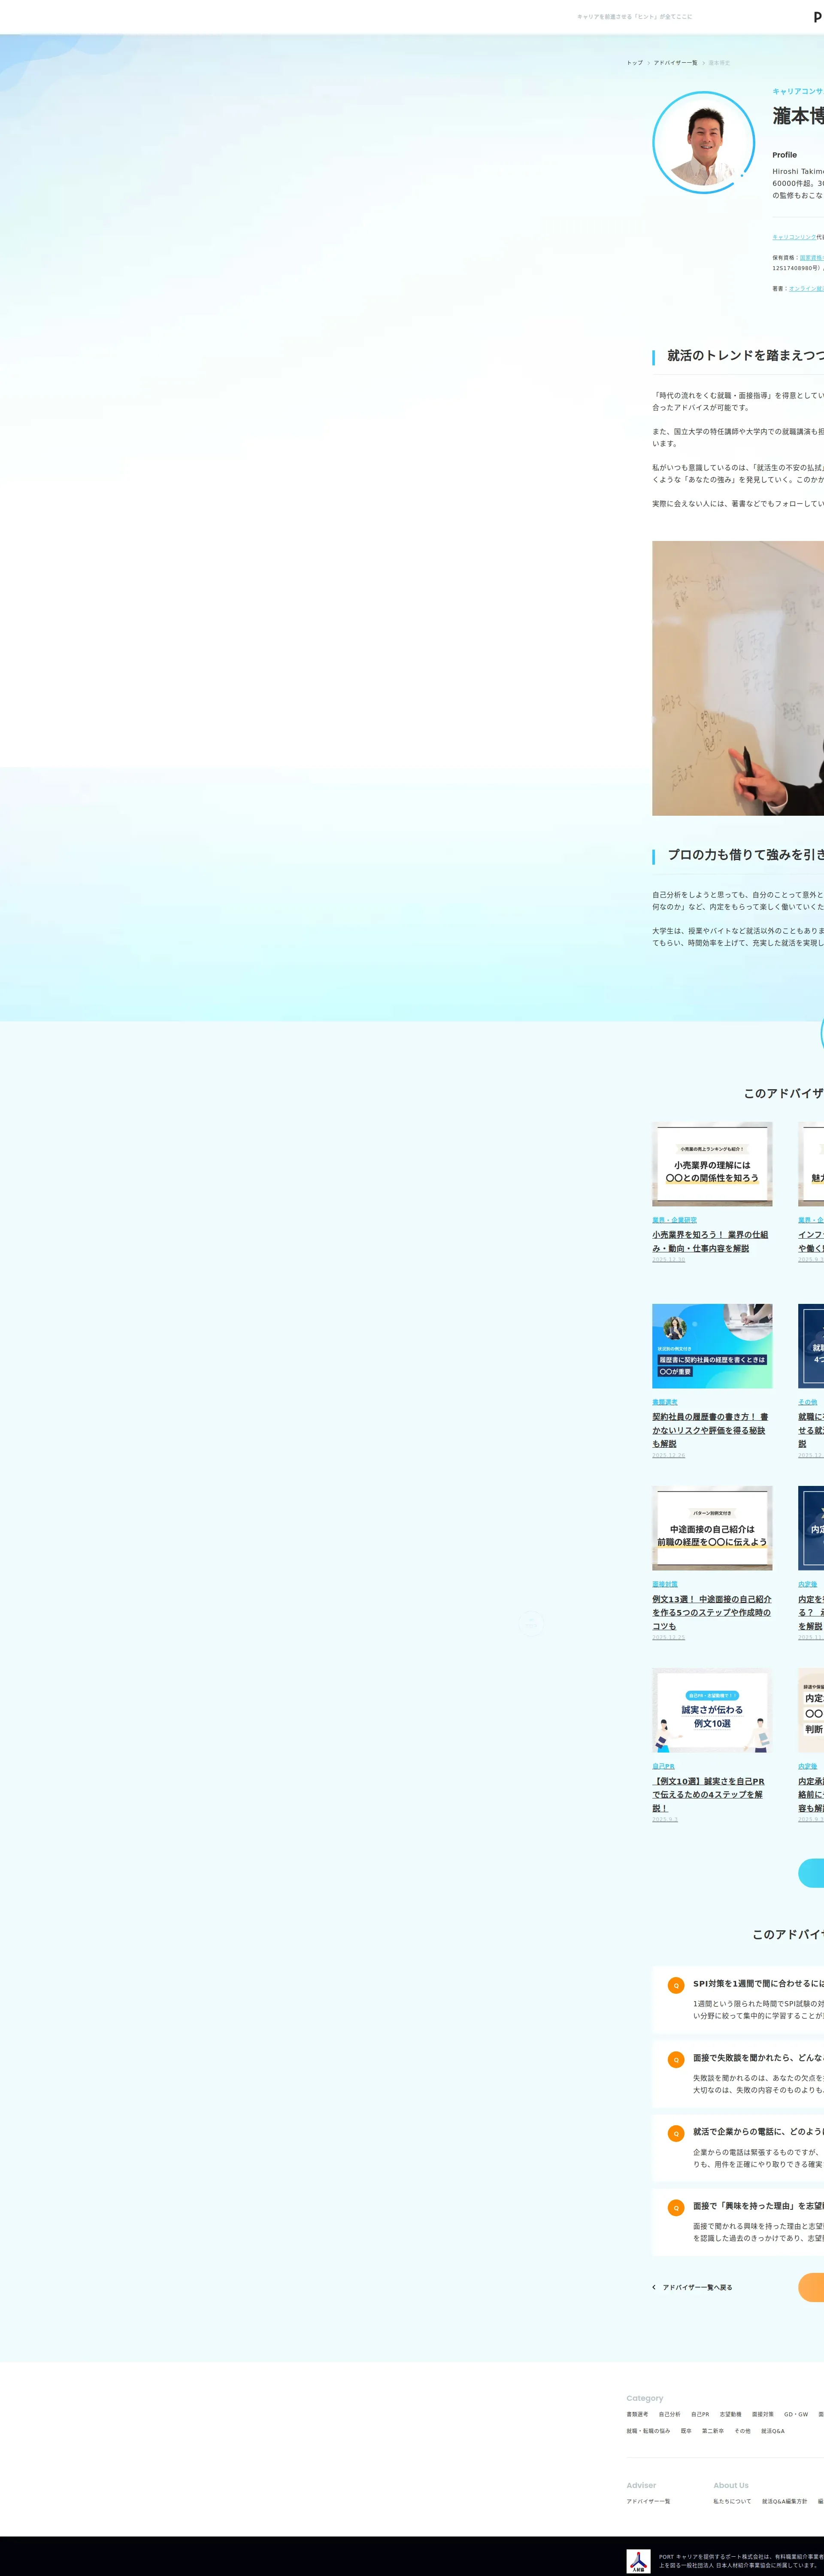
Task: Follow the キャリコンリンク link in the profile
Action: pos(794,237)
